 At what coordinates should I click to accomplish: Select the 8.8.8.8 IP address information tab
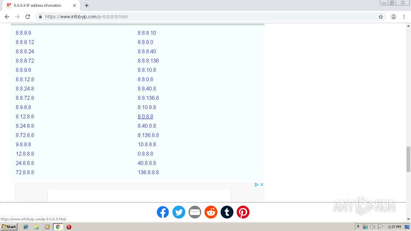tap(40, 5)
